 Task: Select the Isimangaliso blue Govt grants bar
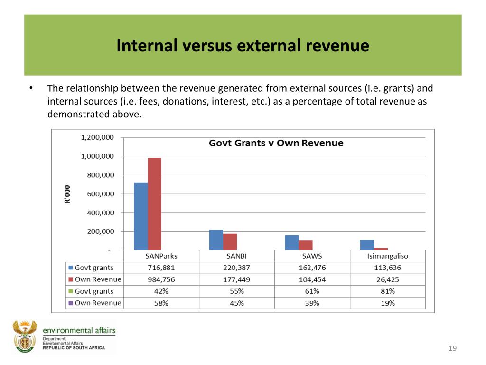pos(367,245)
